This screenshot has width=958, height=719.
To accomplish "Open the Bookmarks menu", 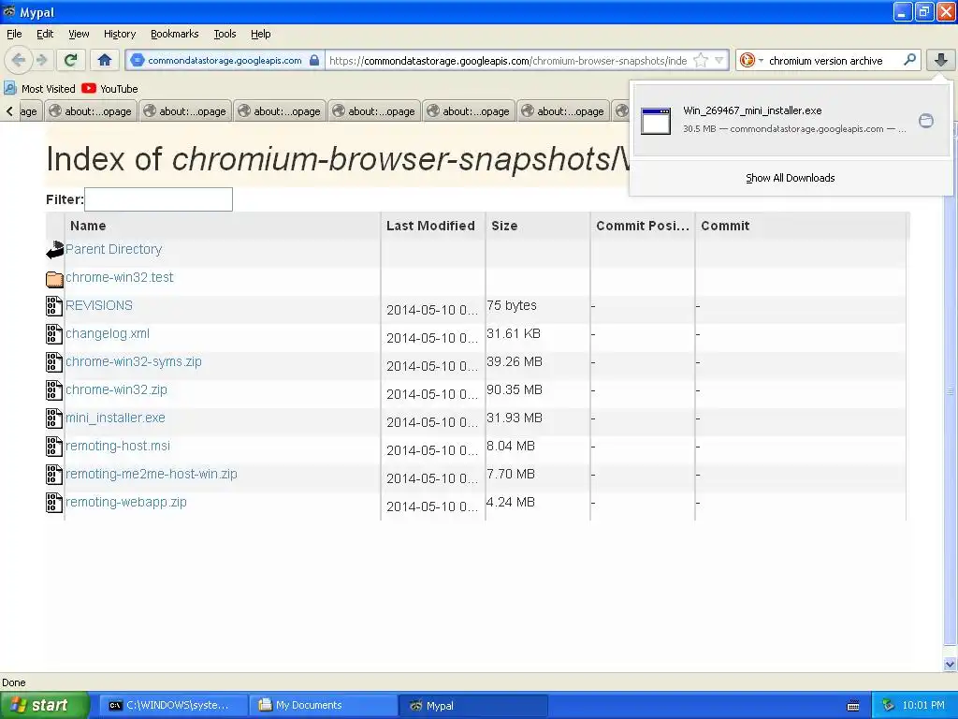I will point(174,34).
